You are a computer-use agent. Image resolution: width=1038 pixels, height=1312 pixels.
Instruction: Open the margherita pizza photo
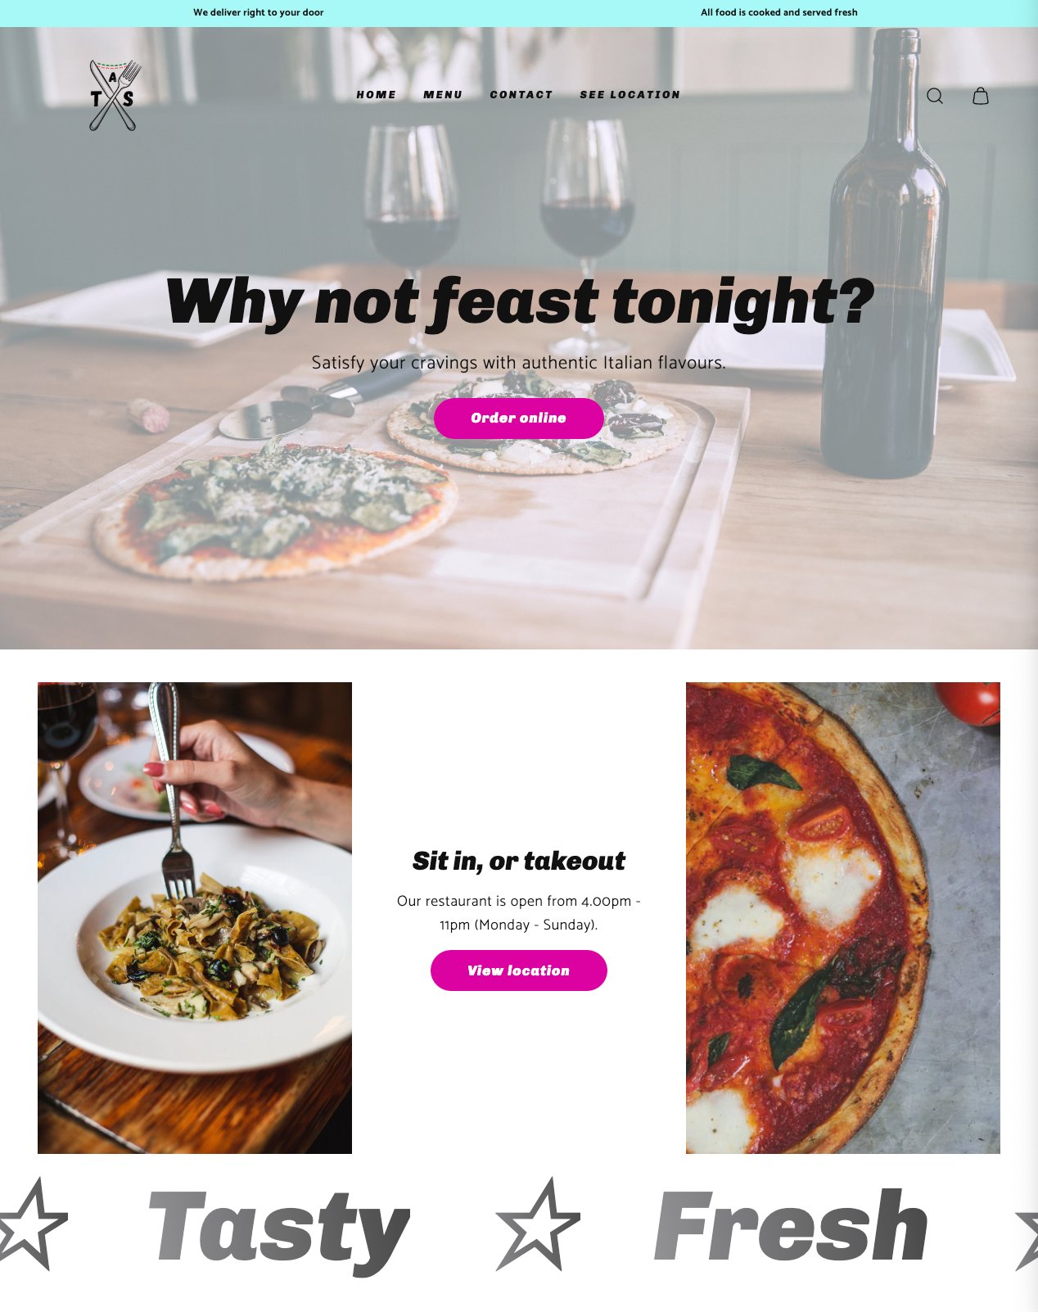tap(843, 918)
